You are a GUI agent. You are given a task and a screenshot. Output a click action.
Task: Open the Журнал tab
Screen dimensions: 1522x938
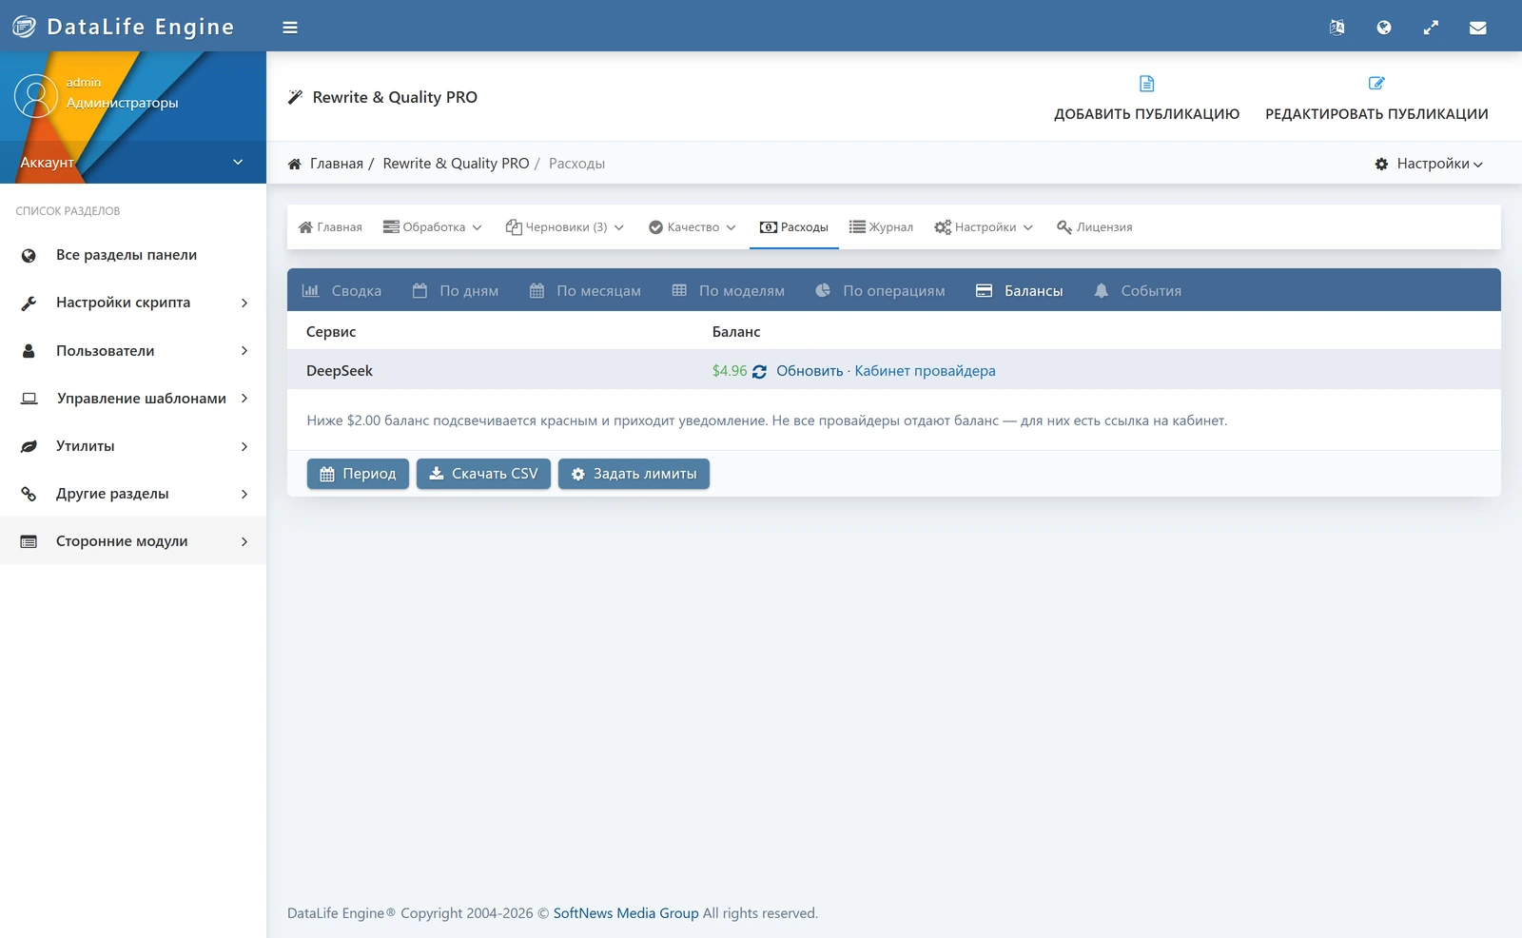(881, 227)
